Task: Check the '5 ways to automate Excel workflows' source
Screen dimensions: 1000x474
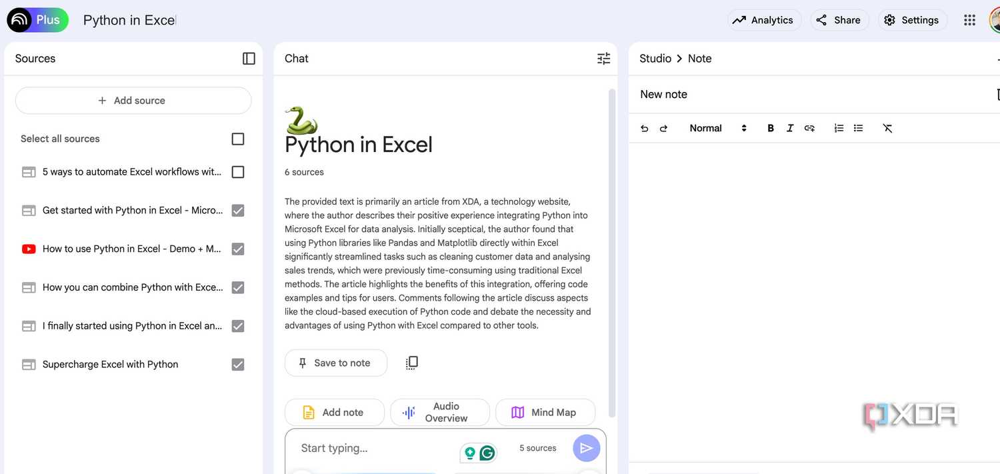Action: click(x=238, y=172)
